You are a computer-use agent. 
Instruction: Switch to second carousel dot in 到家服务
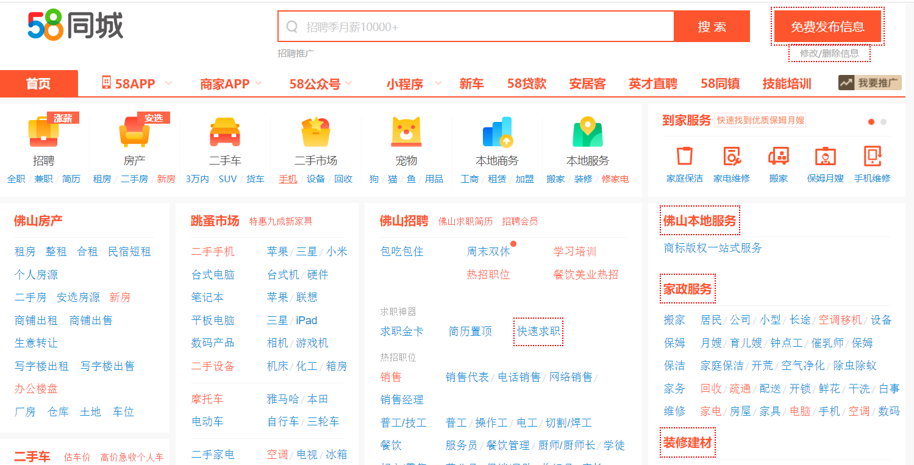point(884,122)
